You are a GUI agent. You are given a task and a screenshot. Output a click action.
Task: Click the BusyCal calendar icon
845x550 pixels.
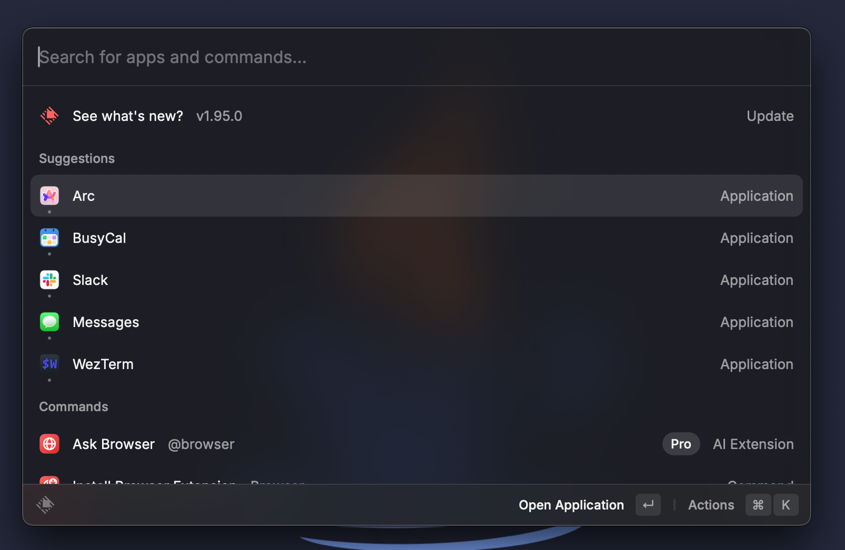click(49, 238)
